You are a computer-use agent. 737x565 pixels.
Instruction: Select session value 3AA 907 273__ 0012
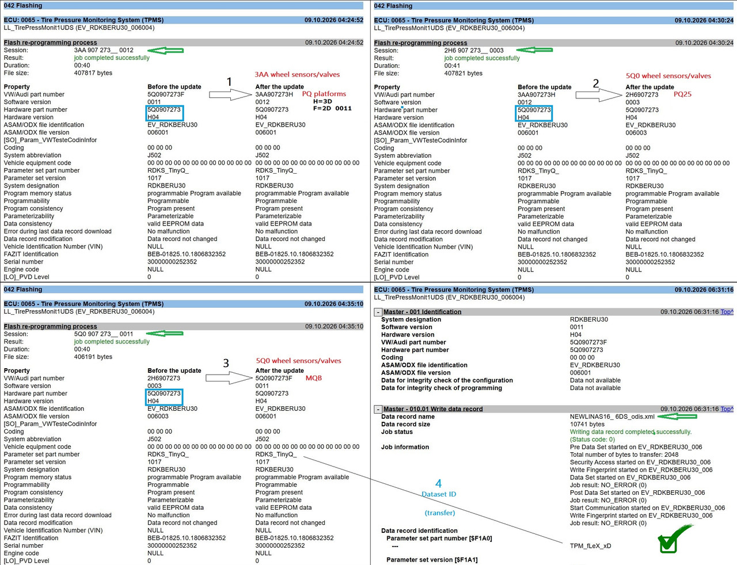click(x=104, y=51)
